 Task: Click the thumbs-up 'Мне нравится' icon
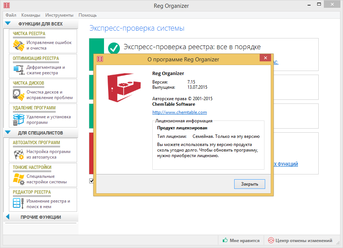(x=225, y=240)
